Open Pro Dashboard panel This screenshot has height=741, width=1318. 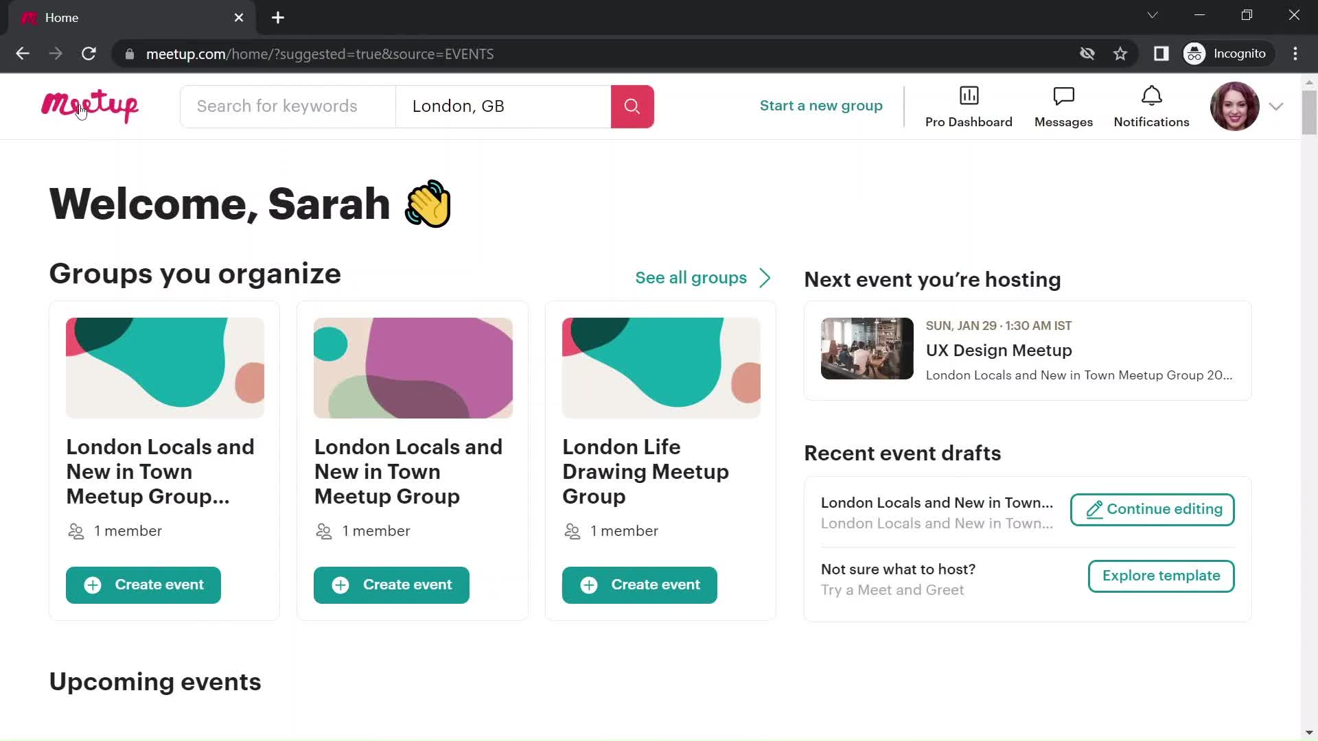coord(969,106)
